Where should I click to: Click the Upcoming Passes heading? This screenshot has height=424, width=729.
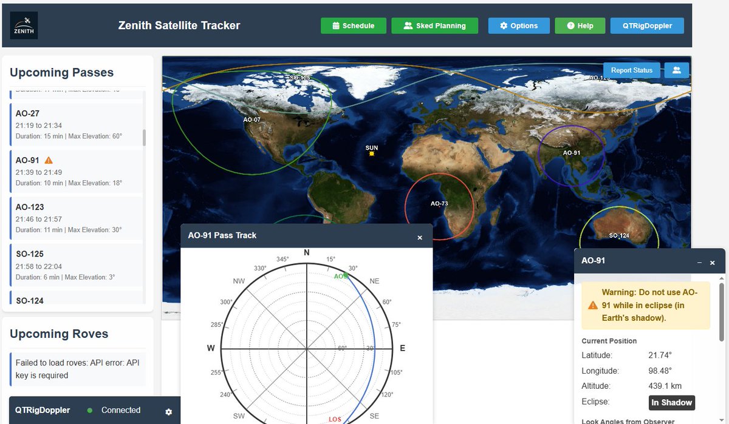[61, 73]
